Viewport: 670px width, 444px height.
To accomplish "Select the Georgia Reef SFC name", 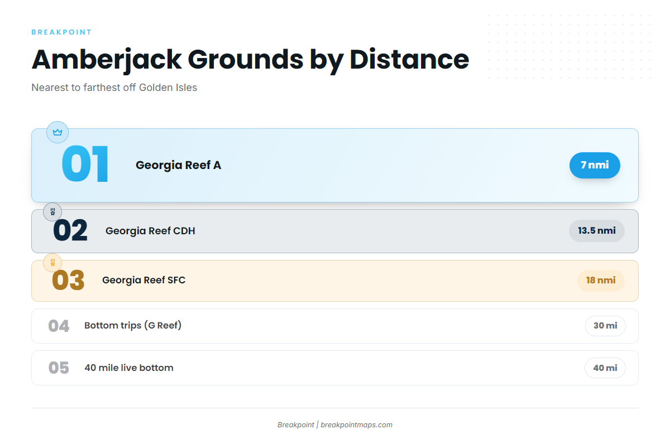I will (143, 280).
